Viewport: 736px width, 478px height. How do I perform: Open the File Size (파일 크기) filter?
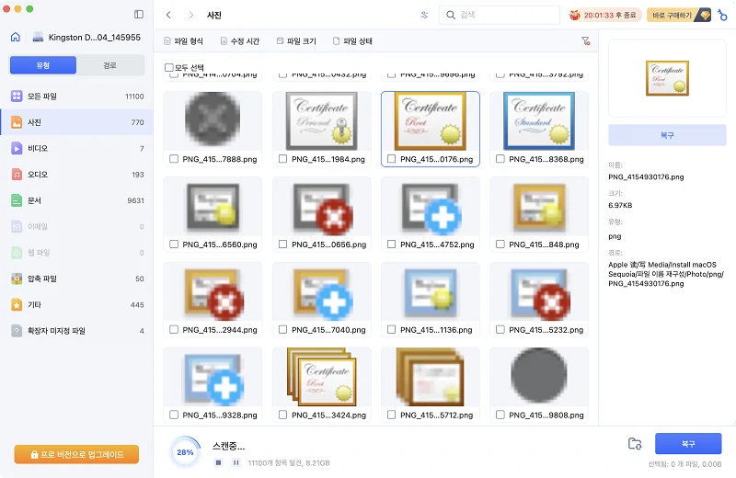[296, 41]
